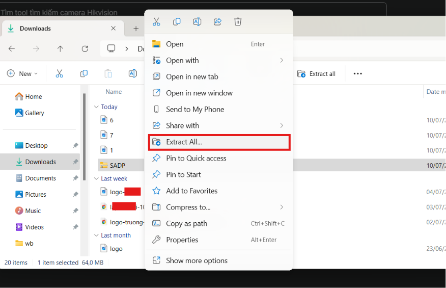The width and height of the screenshot is (446, 288).
Task: Open Properties from the context menu
Action: click(x=219, y=240)
